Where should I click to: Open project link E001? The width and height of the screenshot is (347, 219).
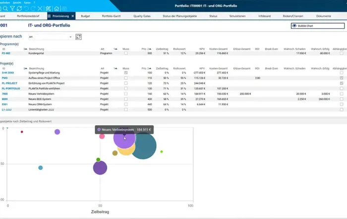point(4,104)
